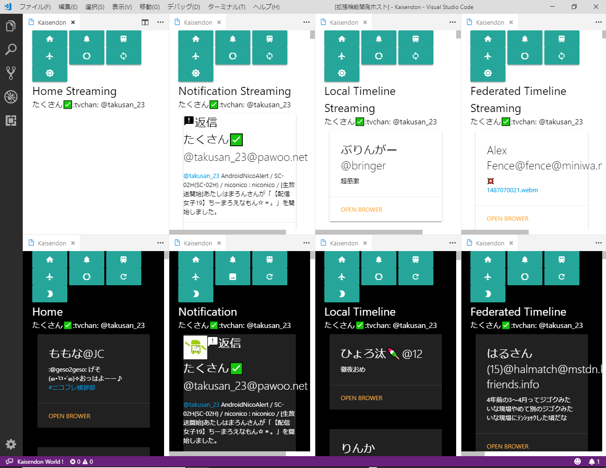
Task: Click train icon in Home Streaming pane
Action: [124, 39]
